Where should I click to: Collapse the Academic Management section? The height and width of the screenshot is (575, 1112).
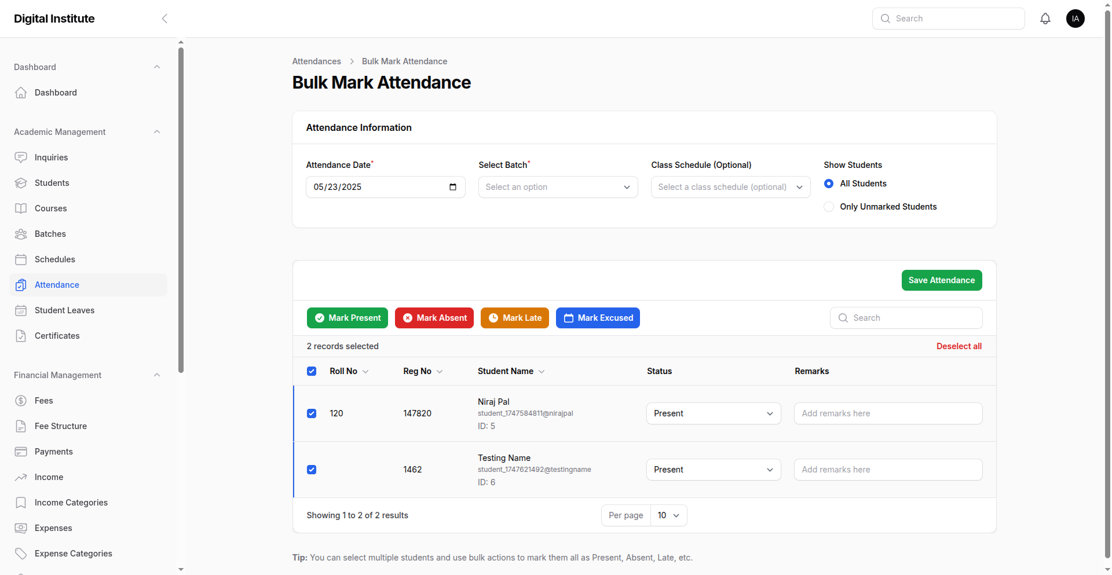coord(156,132)
